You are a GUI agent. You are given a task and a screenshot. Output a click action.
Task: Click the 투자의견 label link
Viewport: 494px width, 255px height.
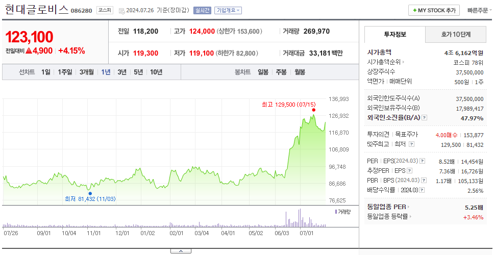pos(378,135)
